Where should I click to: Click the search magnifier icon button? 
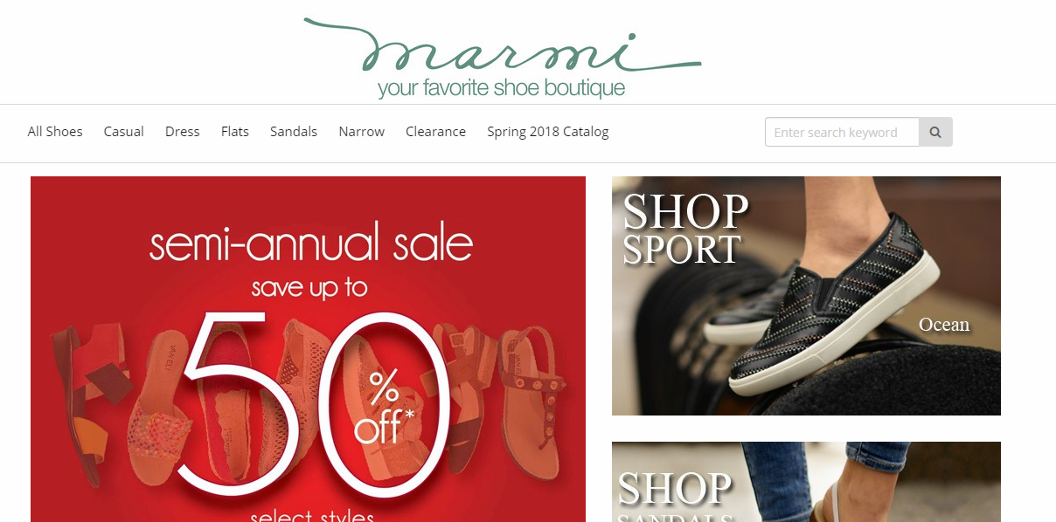[935, 132]
